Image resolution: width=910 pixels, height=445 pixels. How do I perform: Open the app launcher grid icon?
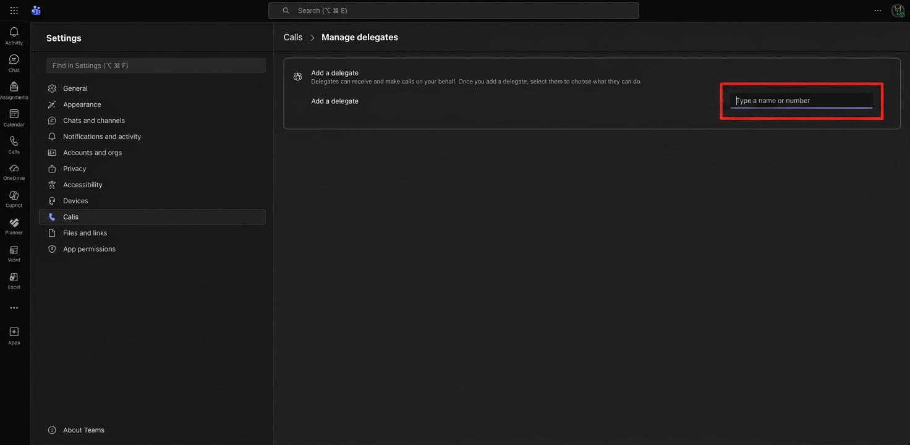pos(14,11)
